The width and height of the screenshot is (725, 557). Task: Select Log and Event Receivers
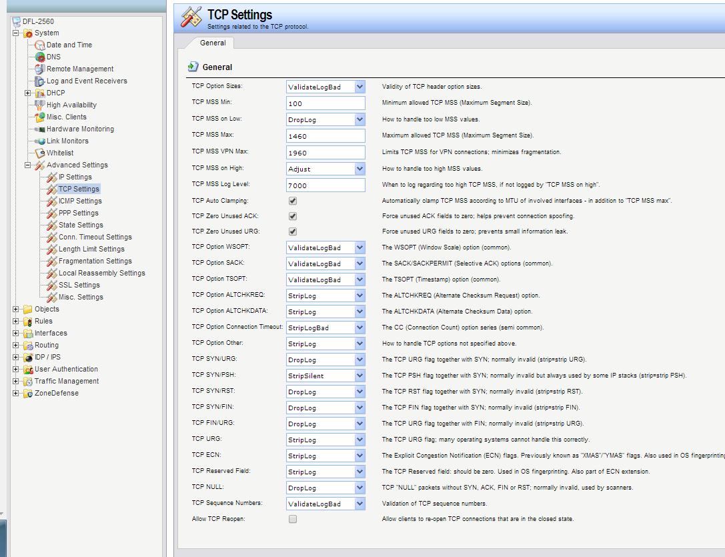pos(87,81)
